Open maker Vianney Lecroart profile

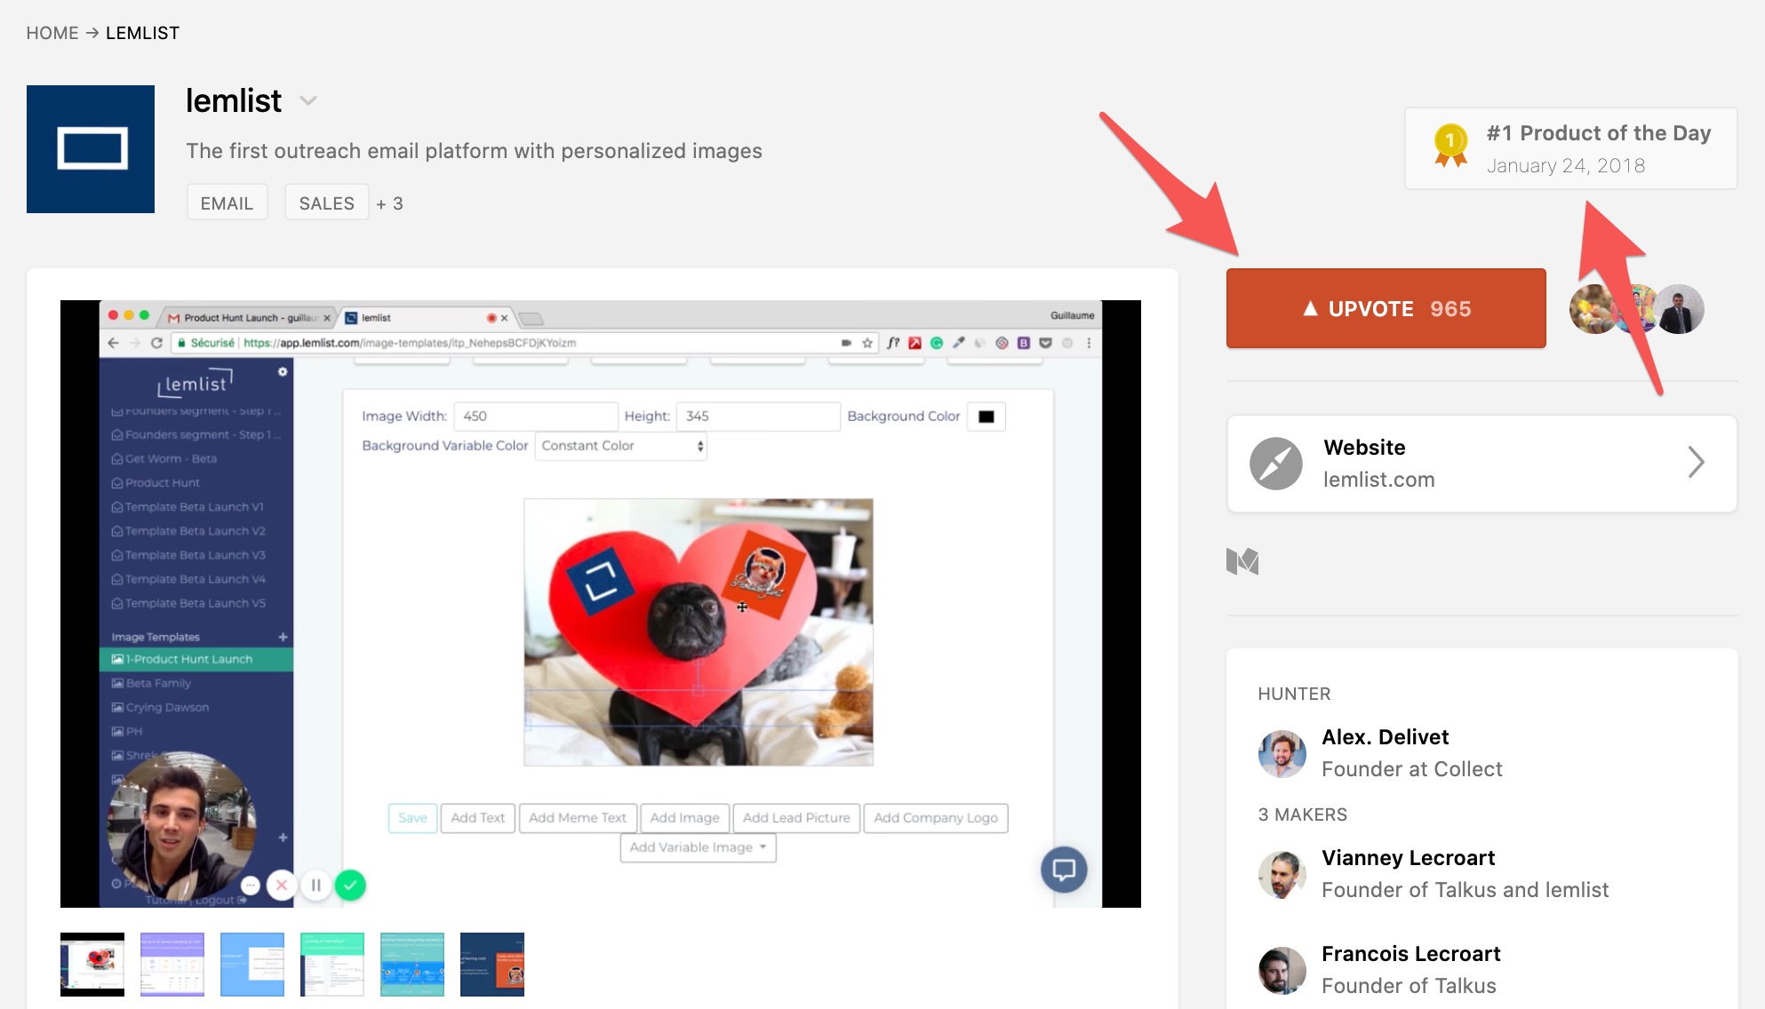pyautogui.click(x=1408, y=858)
